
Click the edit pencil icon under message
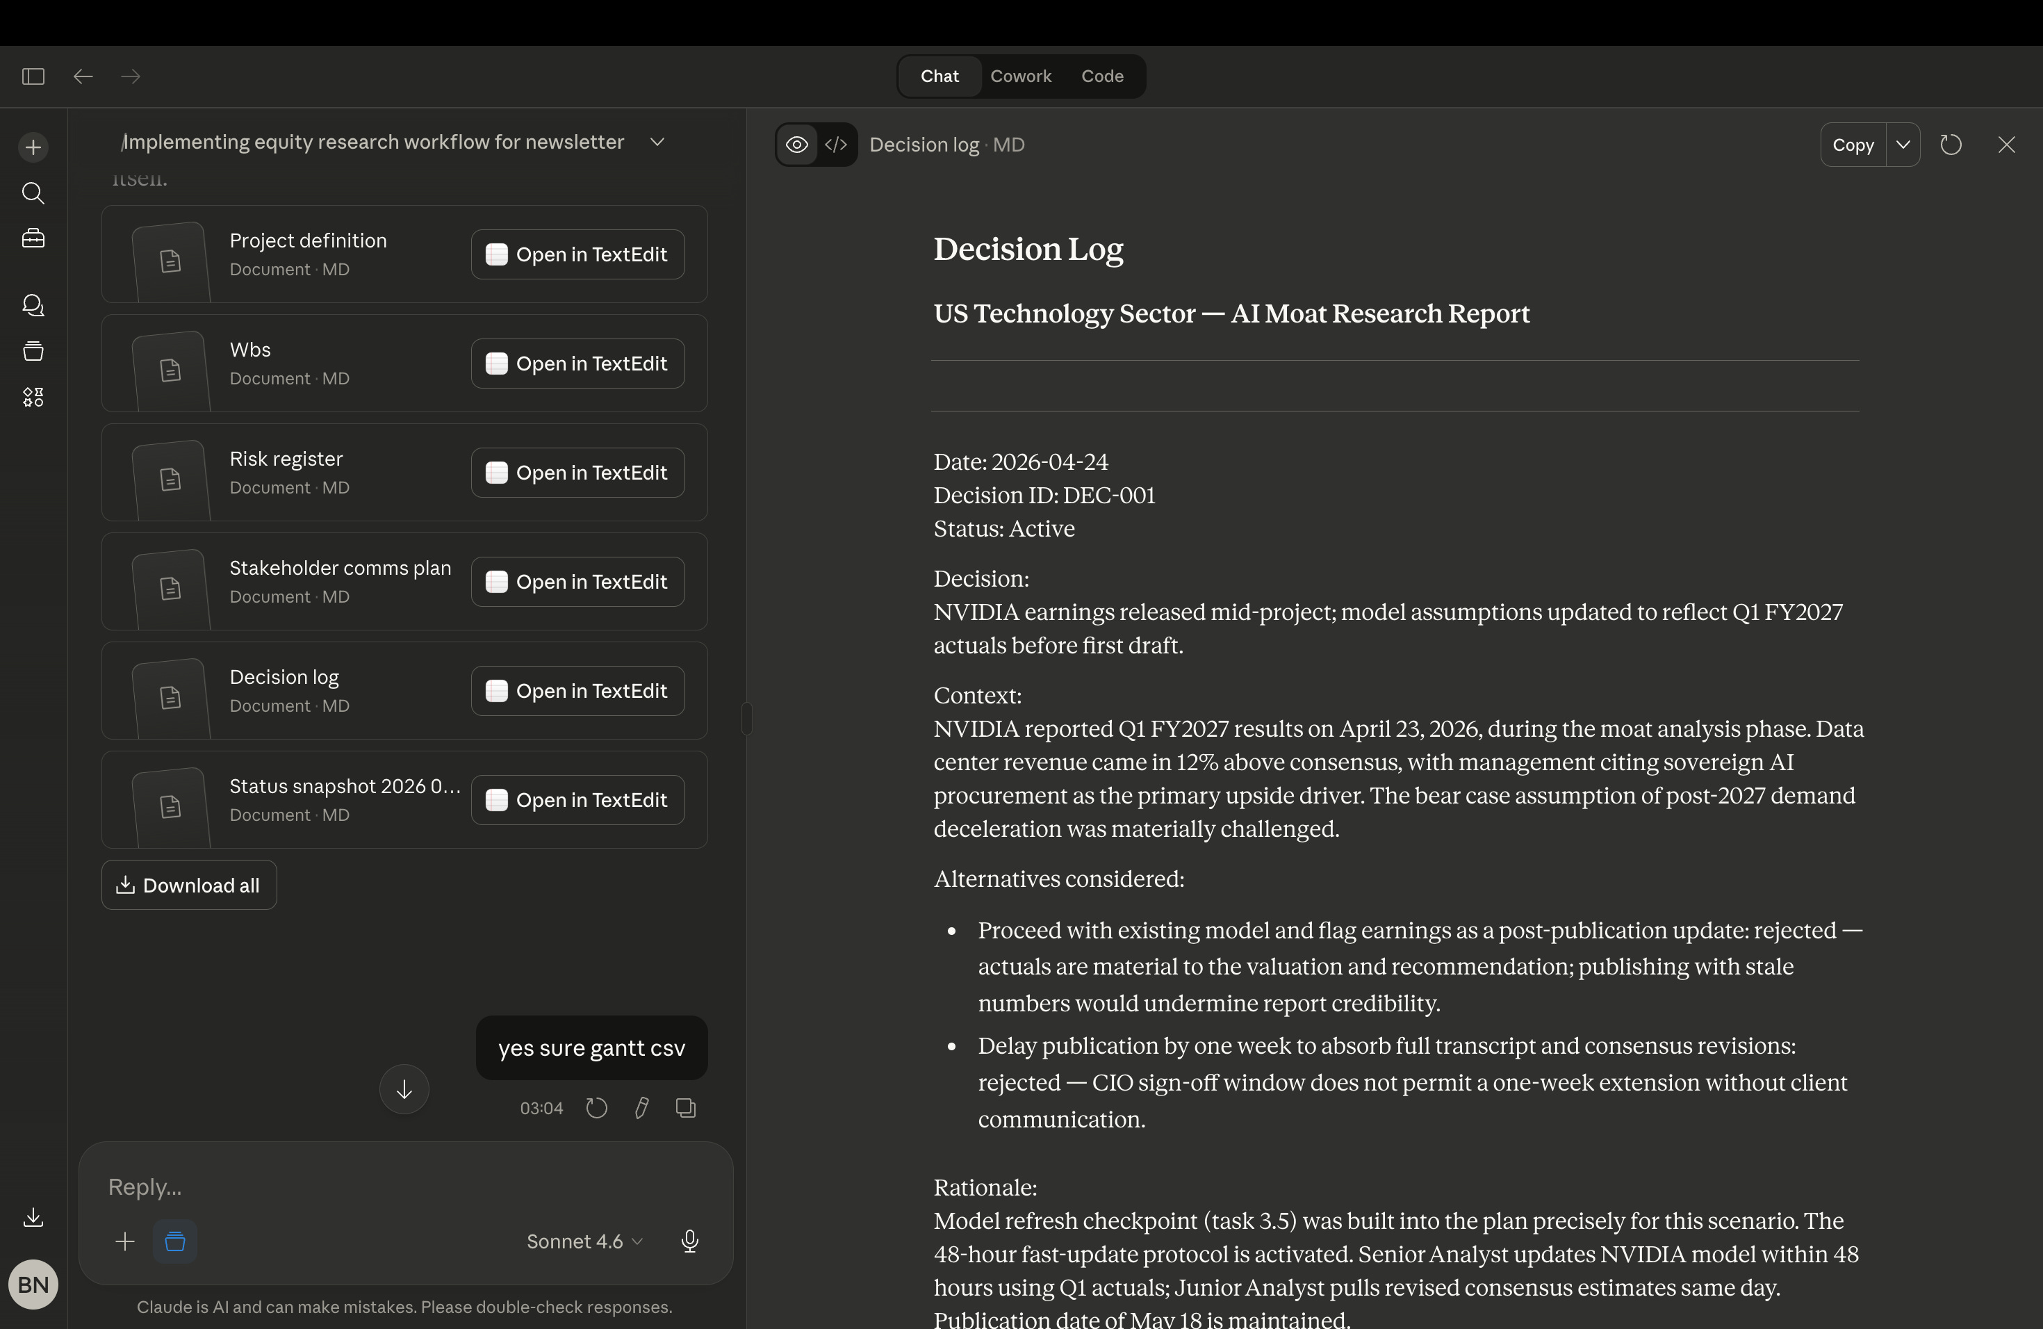[641, 1109]
